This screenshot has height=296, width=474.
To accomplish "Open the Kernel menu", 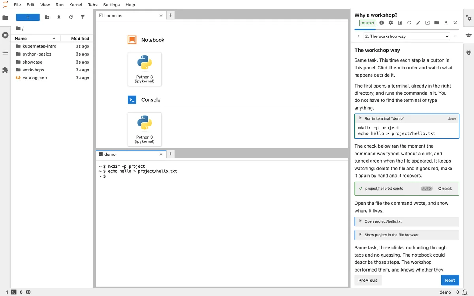I will (75, 5).
